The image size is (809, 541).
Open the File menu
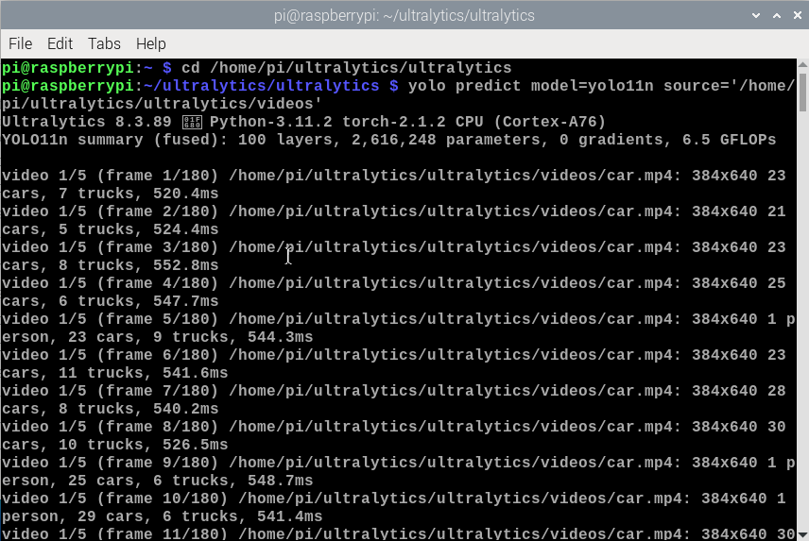[20, 43]
